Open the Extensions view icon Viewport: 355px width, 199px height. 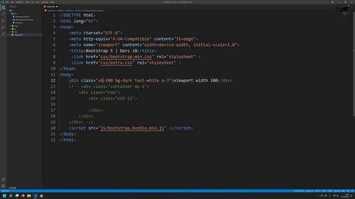[3, 34]
